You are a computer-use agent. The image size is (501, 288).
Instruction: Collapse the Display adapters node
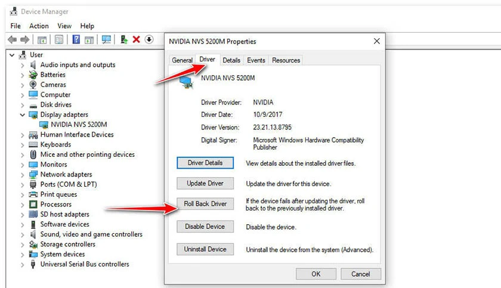(x=22, y=115)
